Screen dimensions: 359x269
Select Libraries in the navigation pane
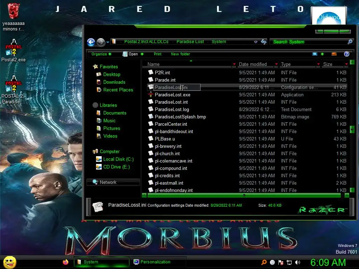[108, 105]
